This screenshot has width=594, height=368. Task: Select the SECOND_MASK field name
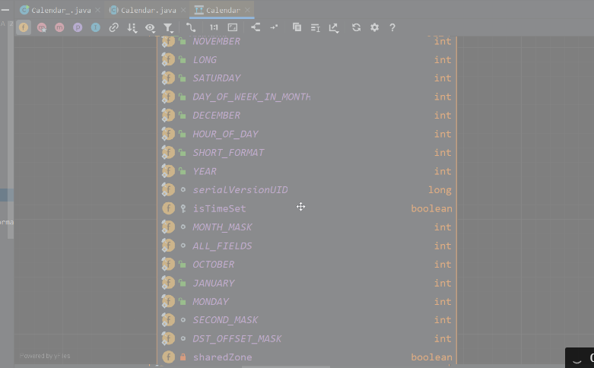225,320
